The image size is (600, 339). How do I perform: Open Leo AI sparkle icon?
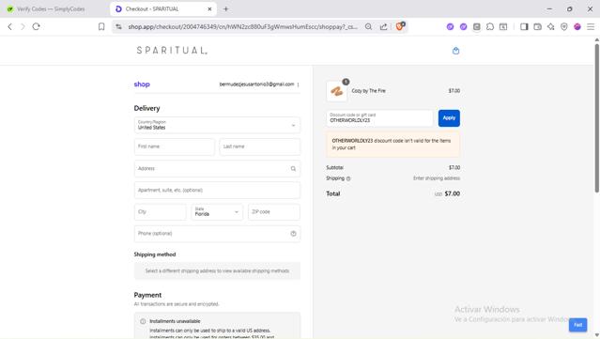click(x=550, y=26)
